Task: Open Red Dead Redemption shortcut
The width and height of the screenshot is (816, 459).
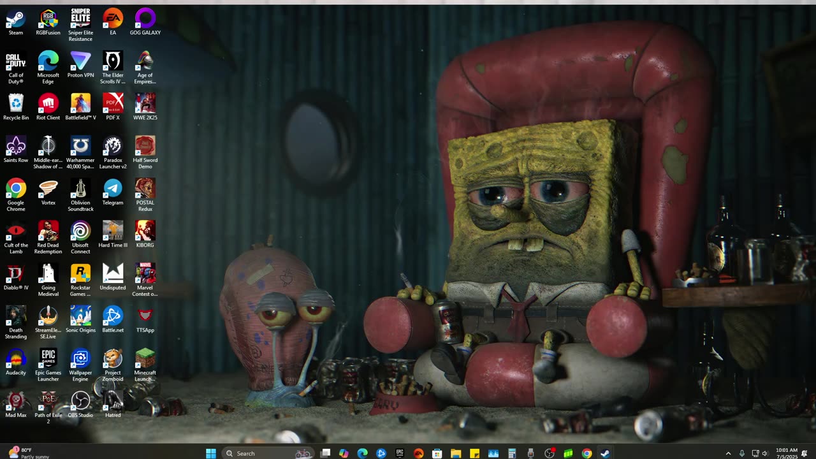Action: 48,238
